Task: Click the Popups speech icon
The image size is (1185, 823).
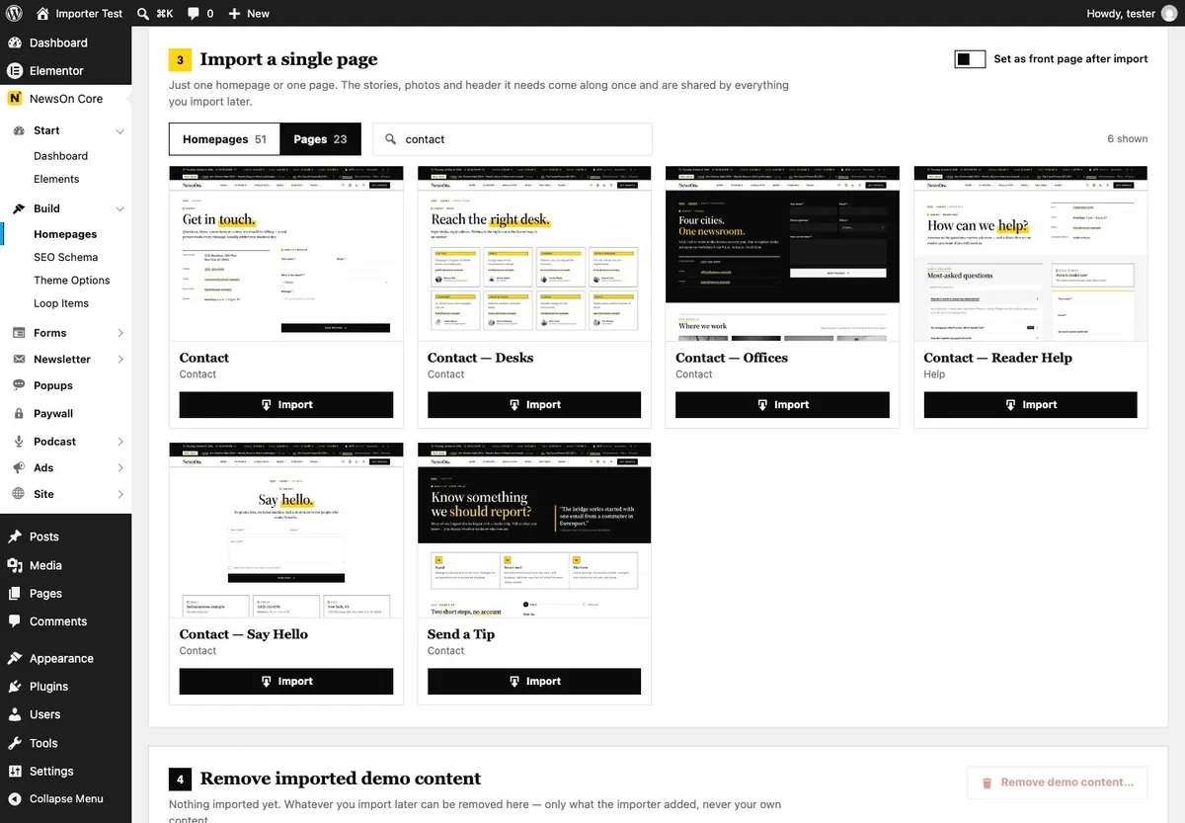Action: click(x=19, y=386)
